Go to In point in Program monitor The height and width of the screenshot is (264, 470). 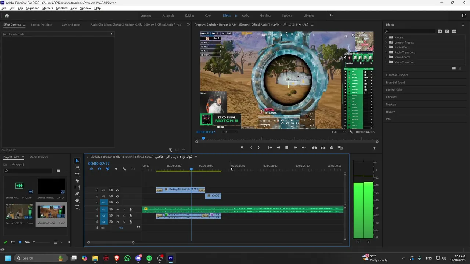[270, 148]
